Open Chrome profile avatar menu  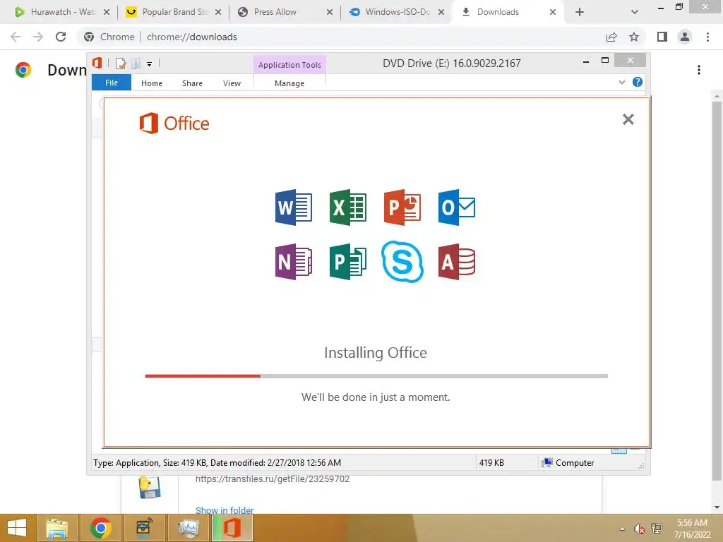(685, 37)
